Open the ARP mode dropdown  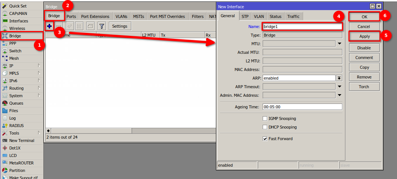coord(339,78)
